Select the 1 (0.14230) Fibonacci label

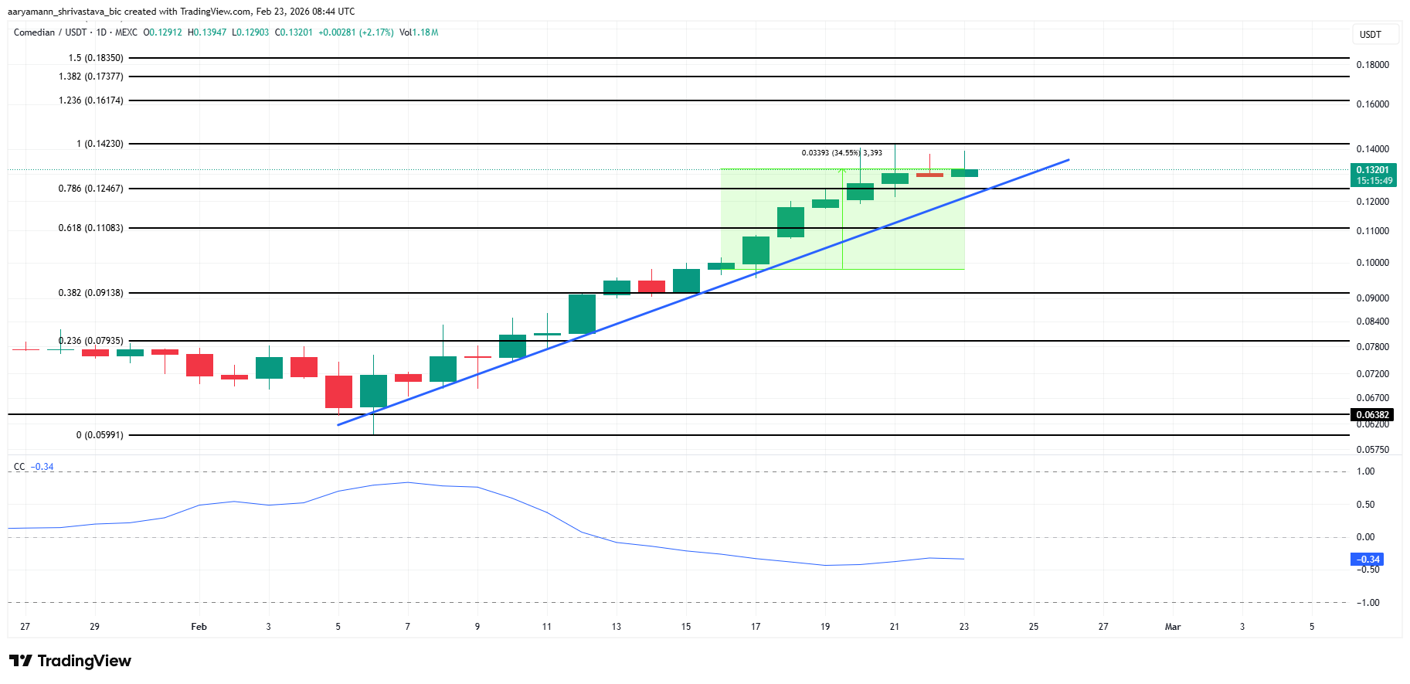(x=100, y=144)
